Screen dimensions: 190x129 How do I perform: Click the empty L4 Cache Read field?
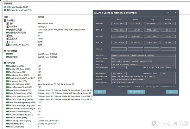point(119,49)
